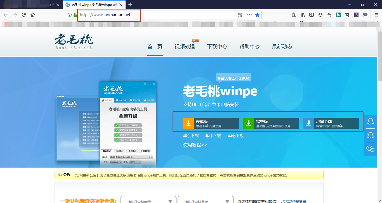Download the 完整版 version
Screen dimensions: 382x203
[x=271, y=123]
